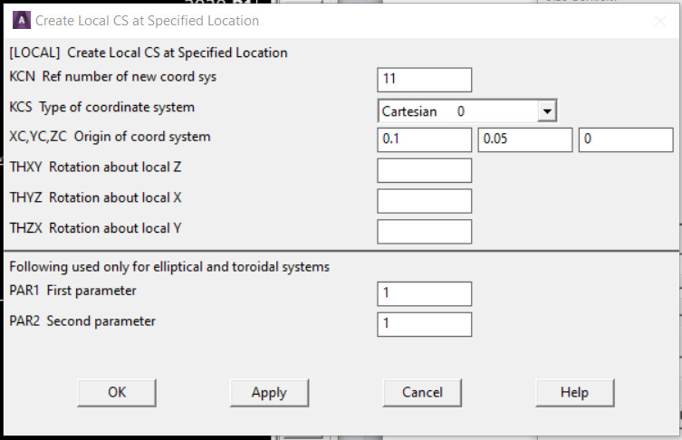Image resolution: width=682 pixels, height=440 pixels.
Task: Click the [LOCAL] command header label
Action: click(148, 53)
